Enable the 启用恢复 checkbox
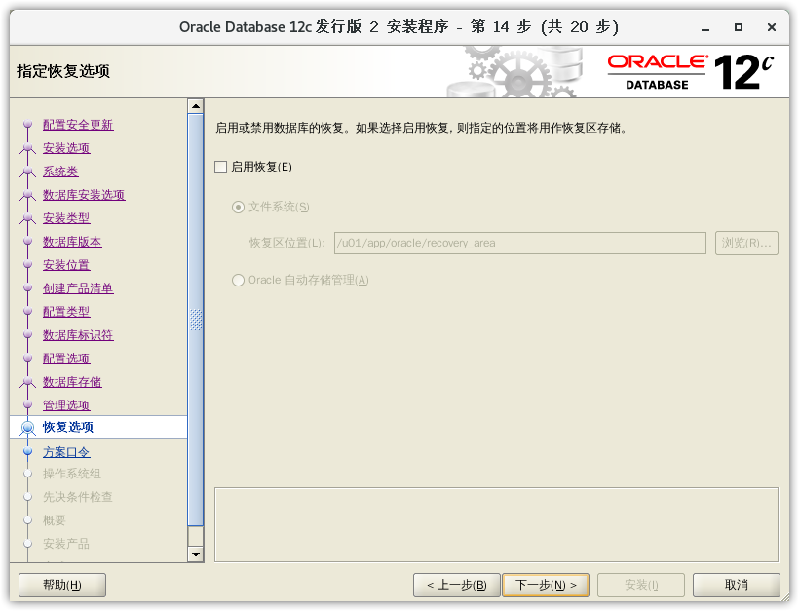The width and height of the screenshot is (799, 611). [x=220, y=167]
